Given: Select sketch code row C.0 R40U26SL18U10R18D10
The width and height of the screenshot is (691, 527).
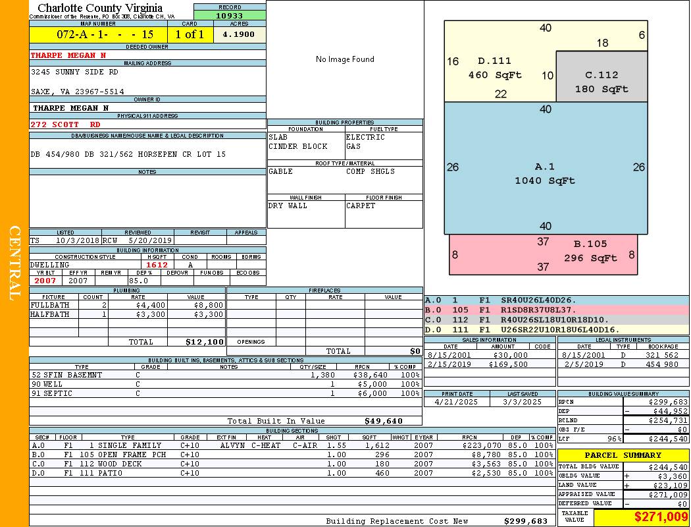Looking at the screenshot, I should coord(557,319).
